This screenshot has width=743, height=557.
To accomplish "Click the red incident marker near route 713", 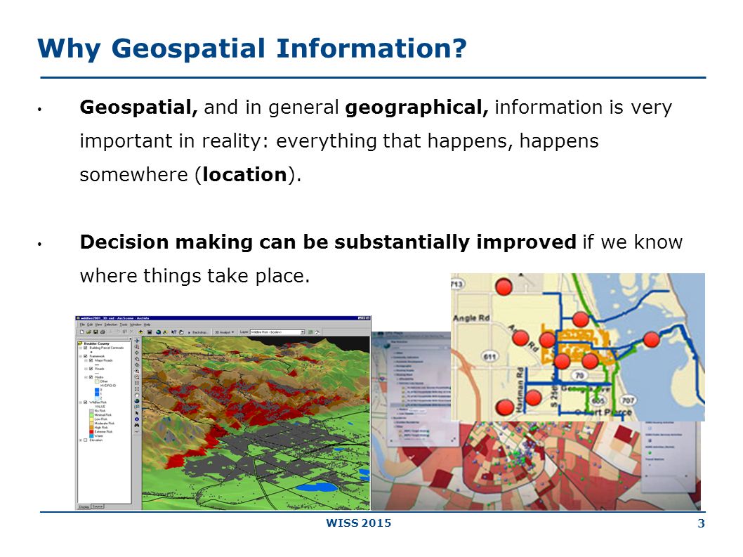I will (504, 287).
